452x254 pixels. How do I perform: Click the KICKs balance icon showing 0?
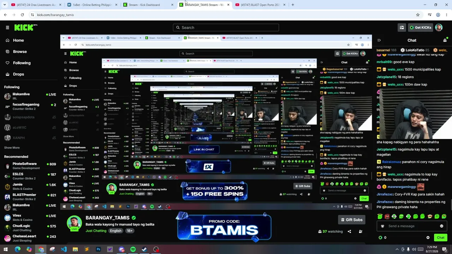380,238
